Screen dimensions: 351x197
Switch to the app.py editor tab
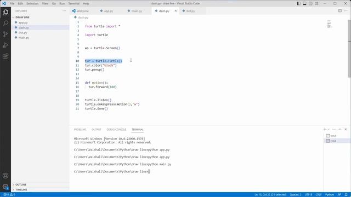(x=109, y=11)
